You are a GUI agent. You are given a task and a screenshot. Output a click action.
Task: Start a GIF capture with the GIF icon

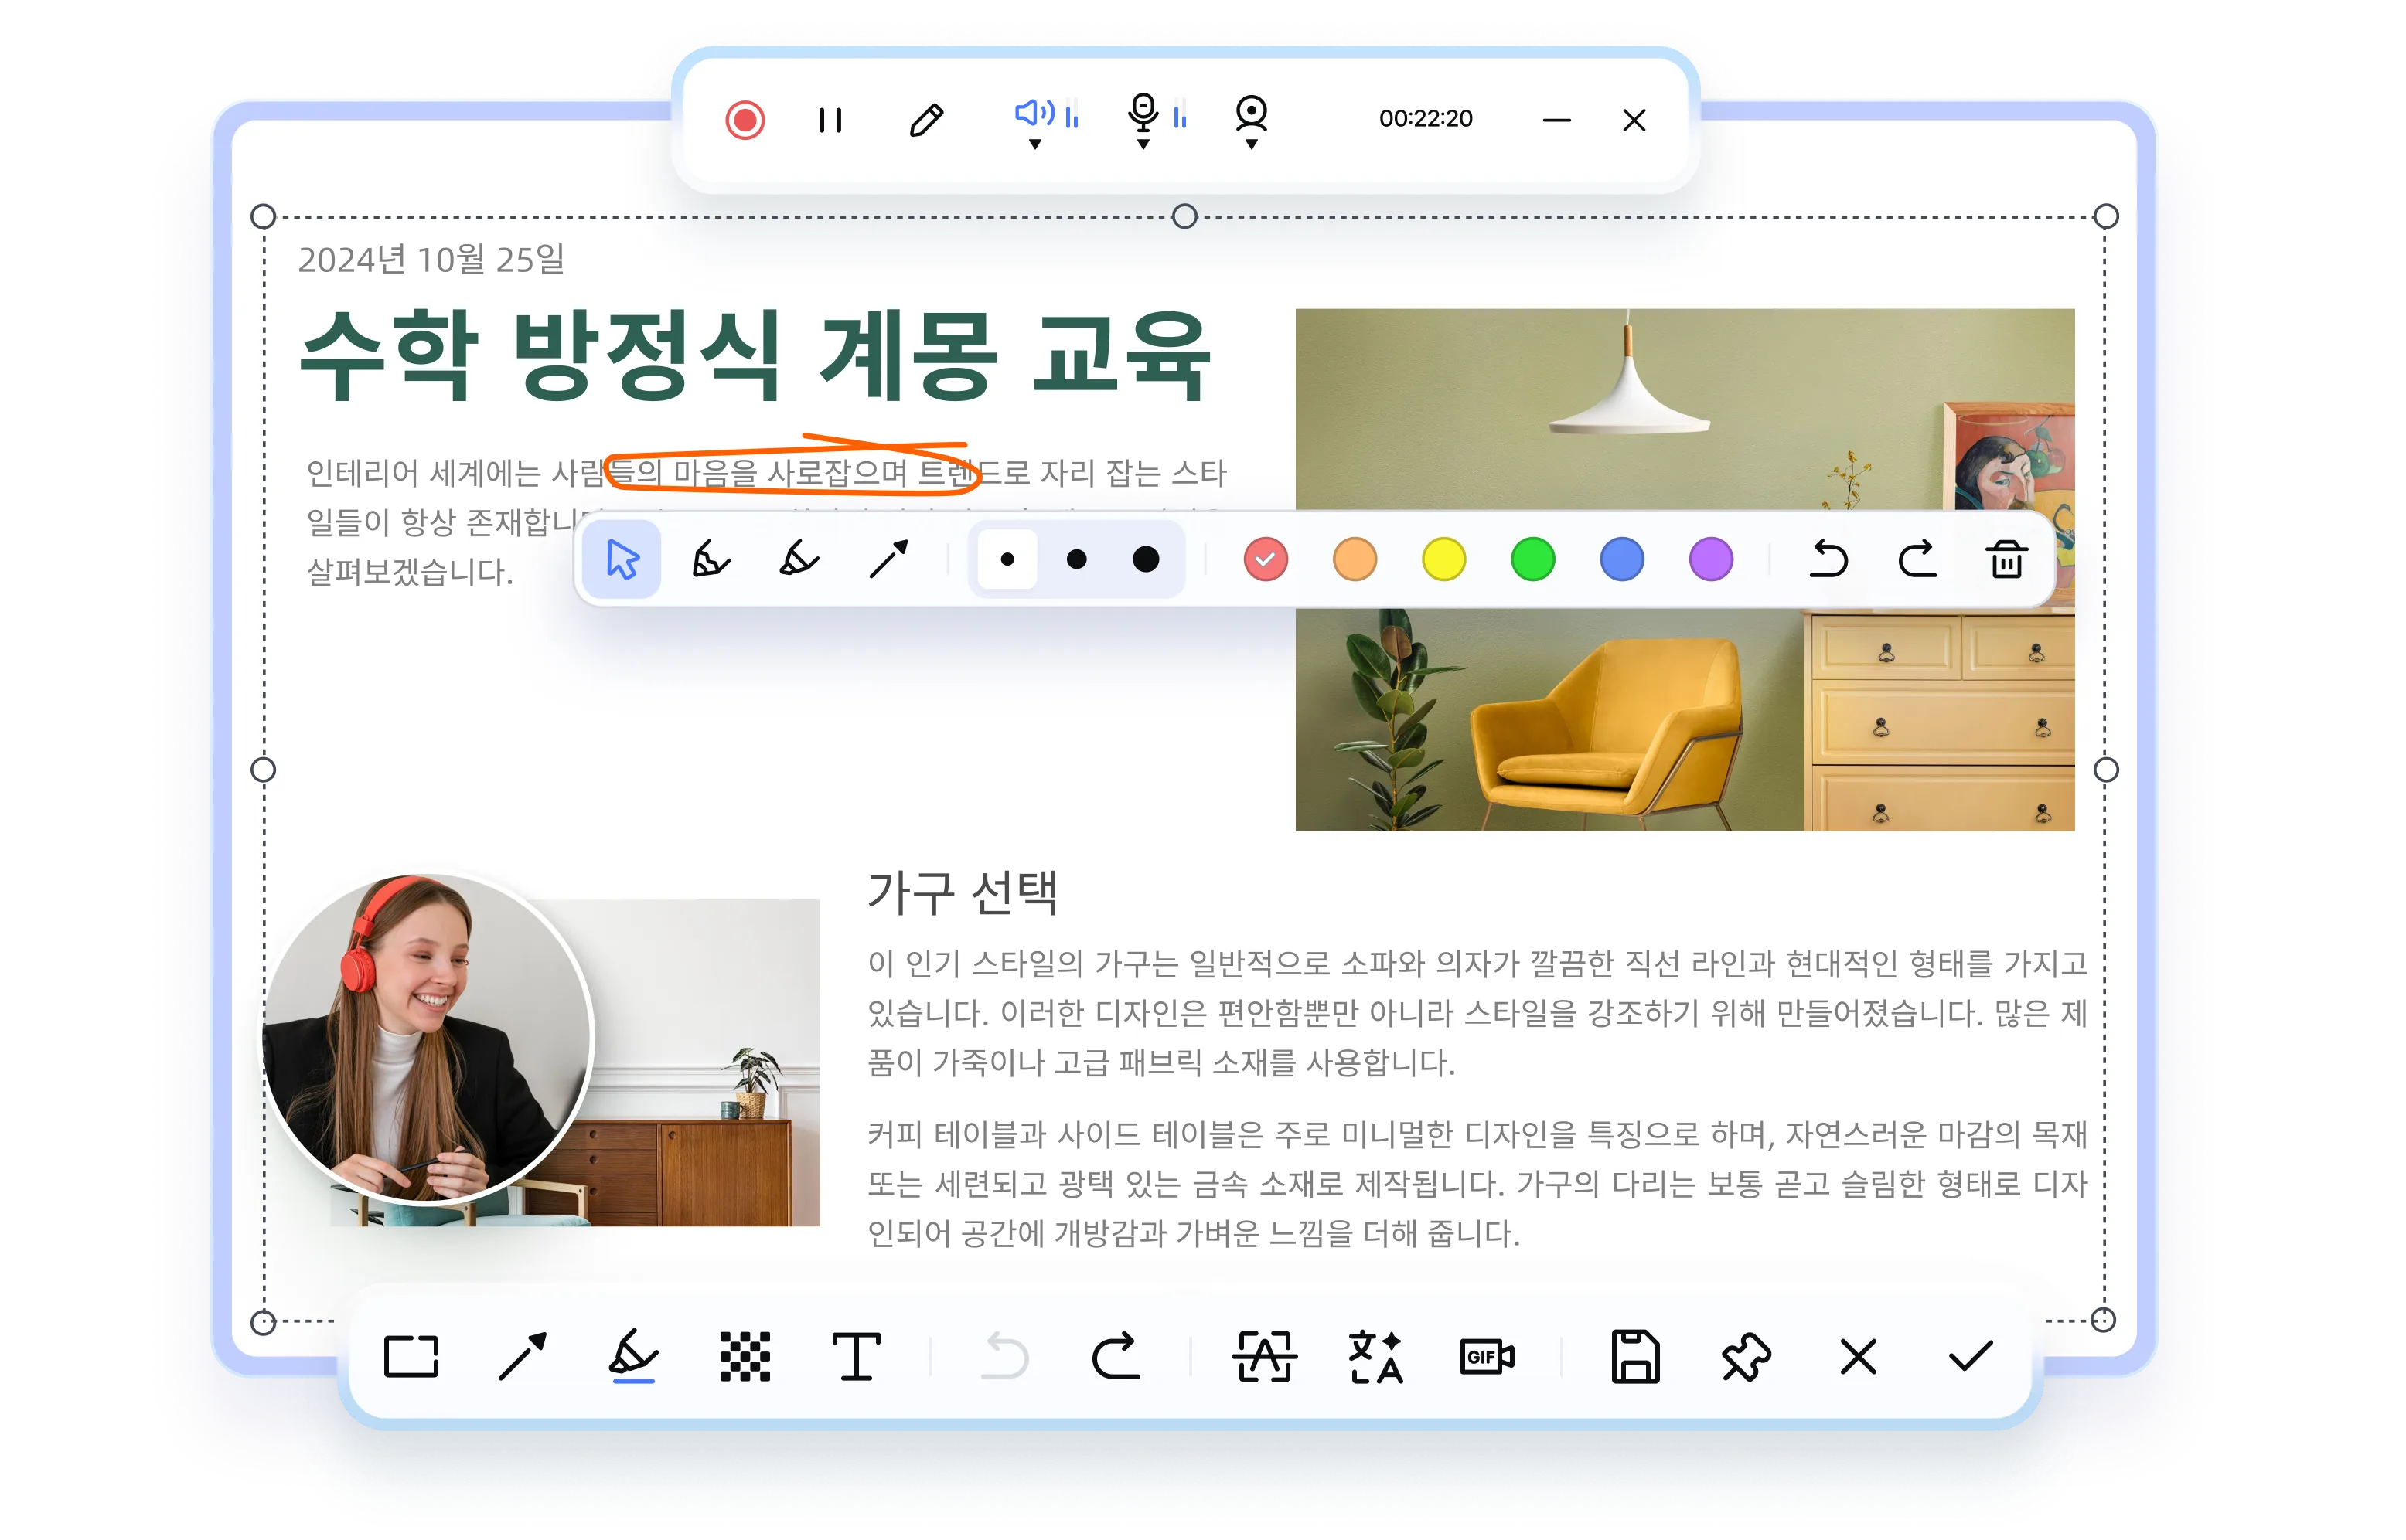[1487, 1358]
